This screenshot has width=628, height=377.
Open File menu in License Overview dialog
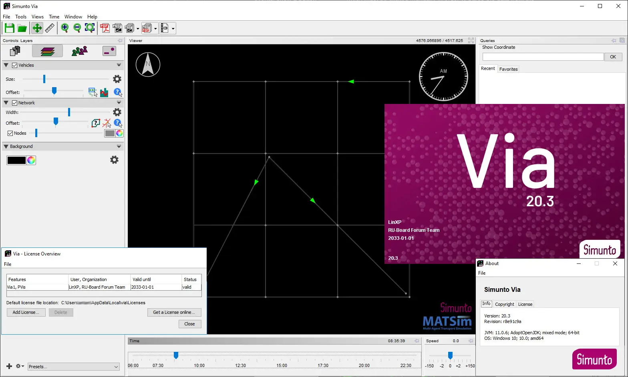pos(8,264)
